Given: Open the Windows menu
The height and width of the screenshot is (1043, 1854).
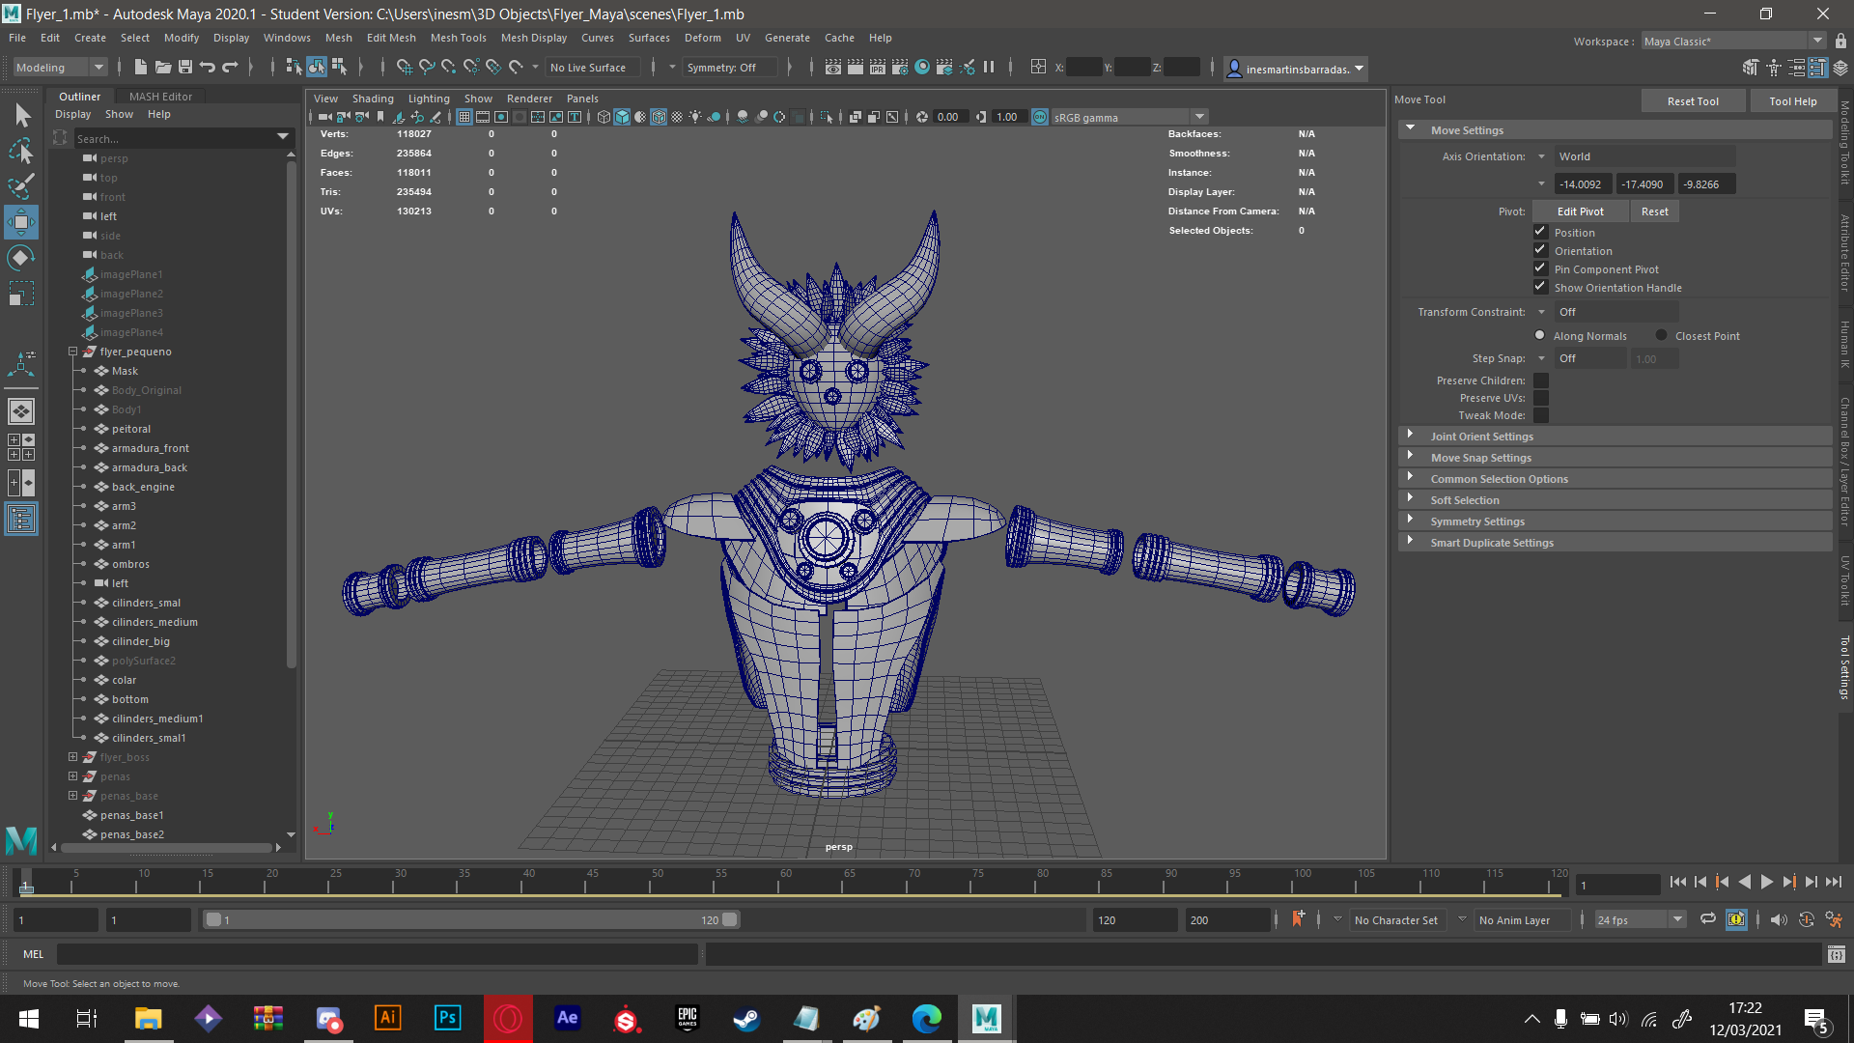Looking at the screenshot, I should point(287,38).
